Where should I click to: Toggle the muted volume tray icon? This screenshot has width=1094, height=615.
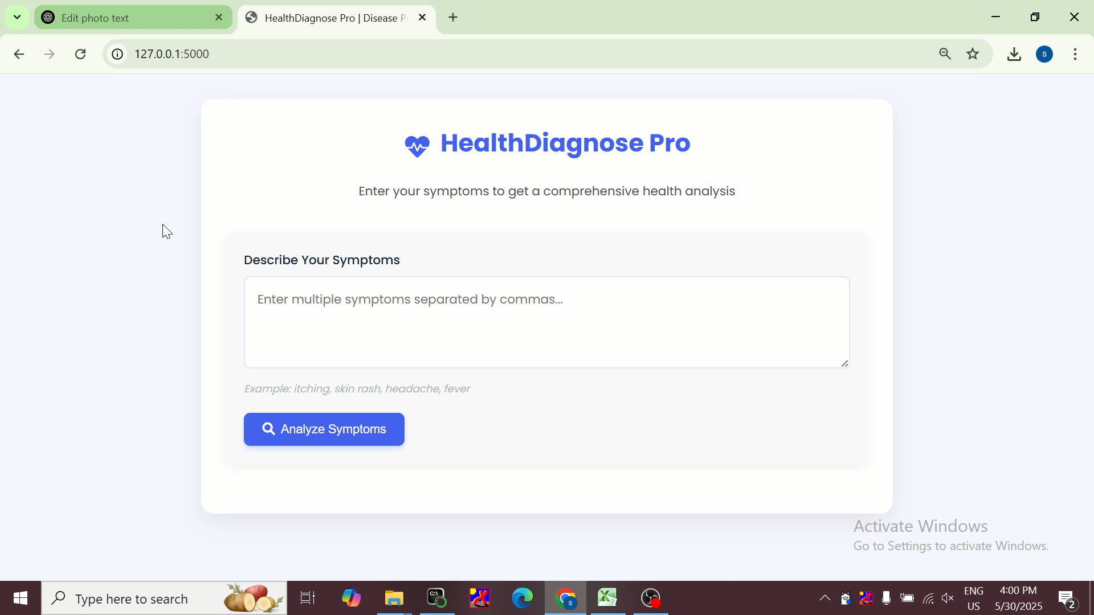pos(948,598)
